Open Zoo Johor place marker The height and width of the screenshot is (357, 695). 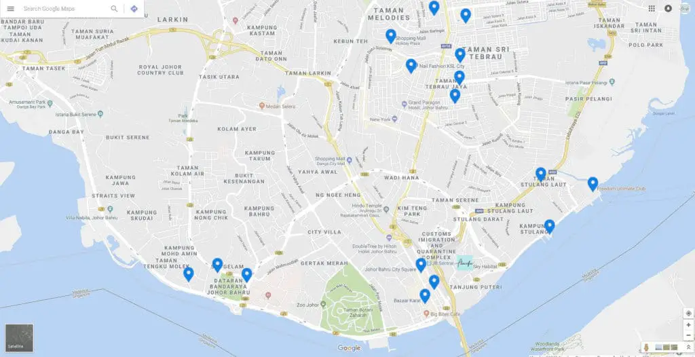coord(323,304)
